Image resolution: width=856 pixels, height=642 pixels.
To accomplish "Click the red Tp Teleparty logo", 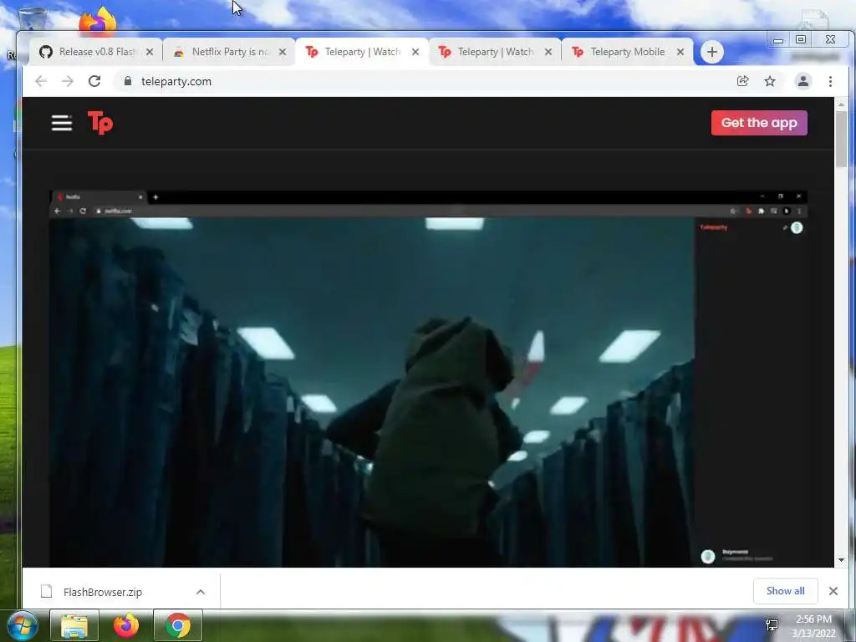I will coord(100,122).
